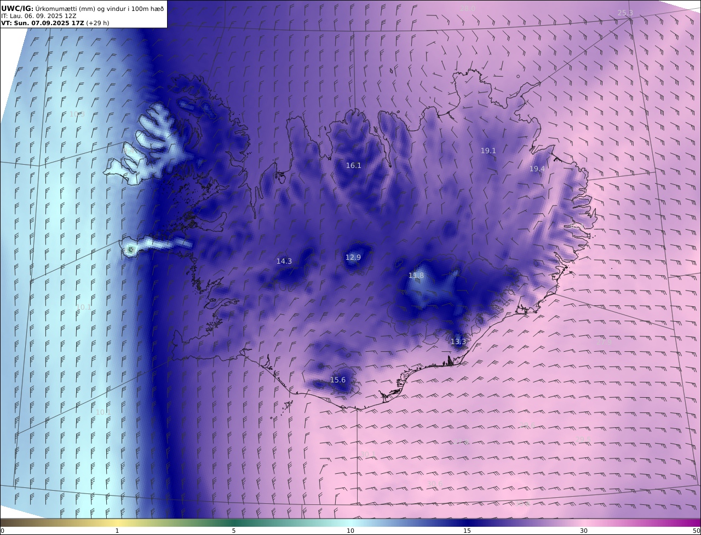The width and height of the screenshot is (701, 535).
Task: Click the faint 30.6 value over the sea
Action: coord(434,484)
